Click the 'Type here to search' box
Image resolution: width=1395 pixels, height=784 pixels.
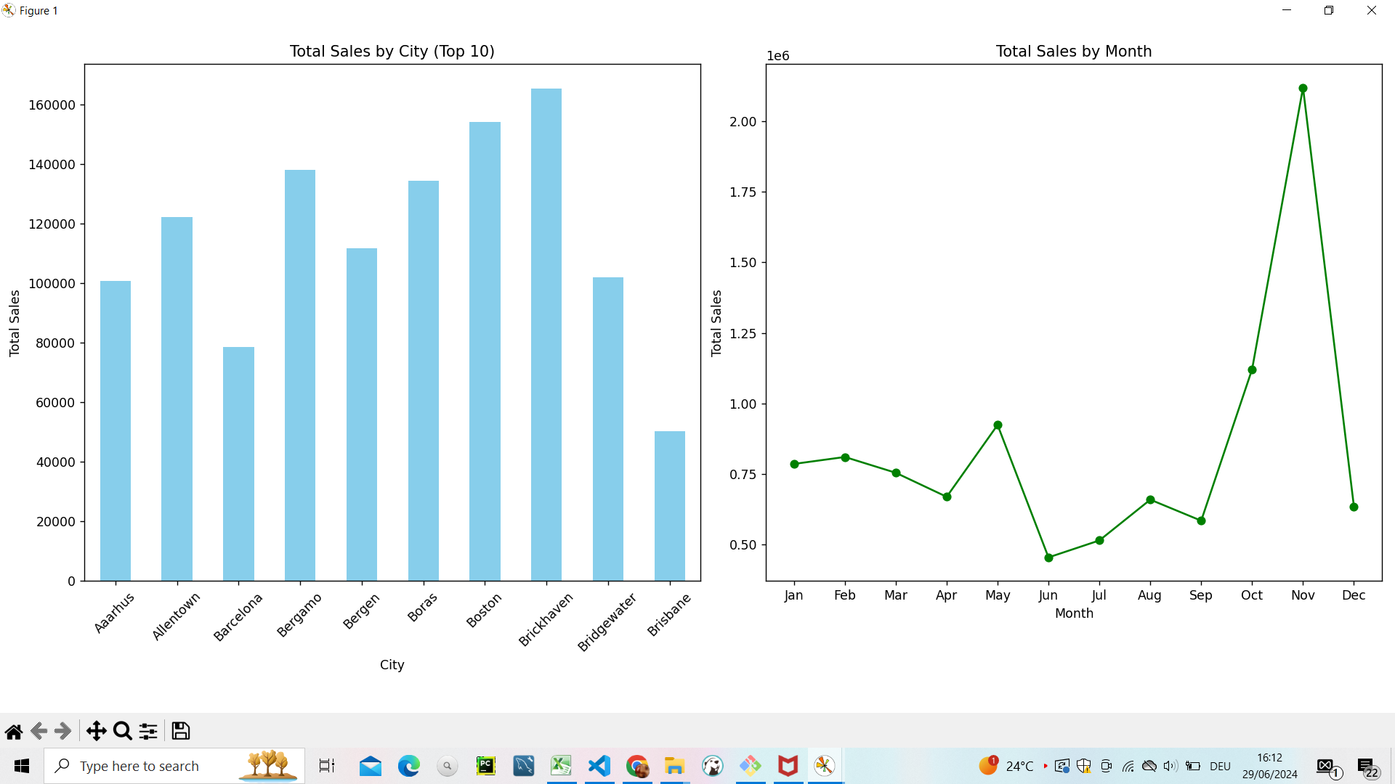(145, 766)
